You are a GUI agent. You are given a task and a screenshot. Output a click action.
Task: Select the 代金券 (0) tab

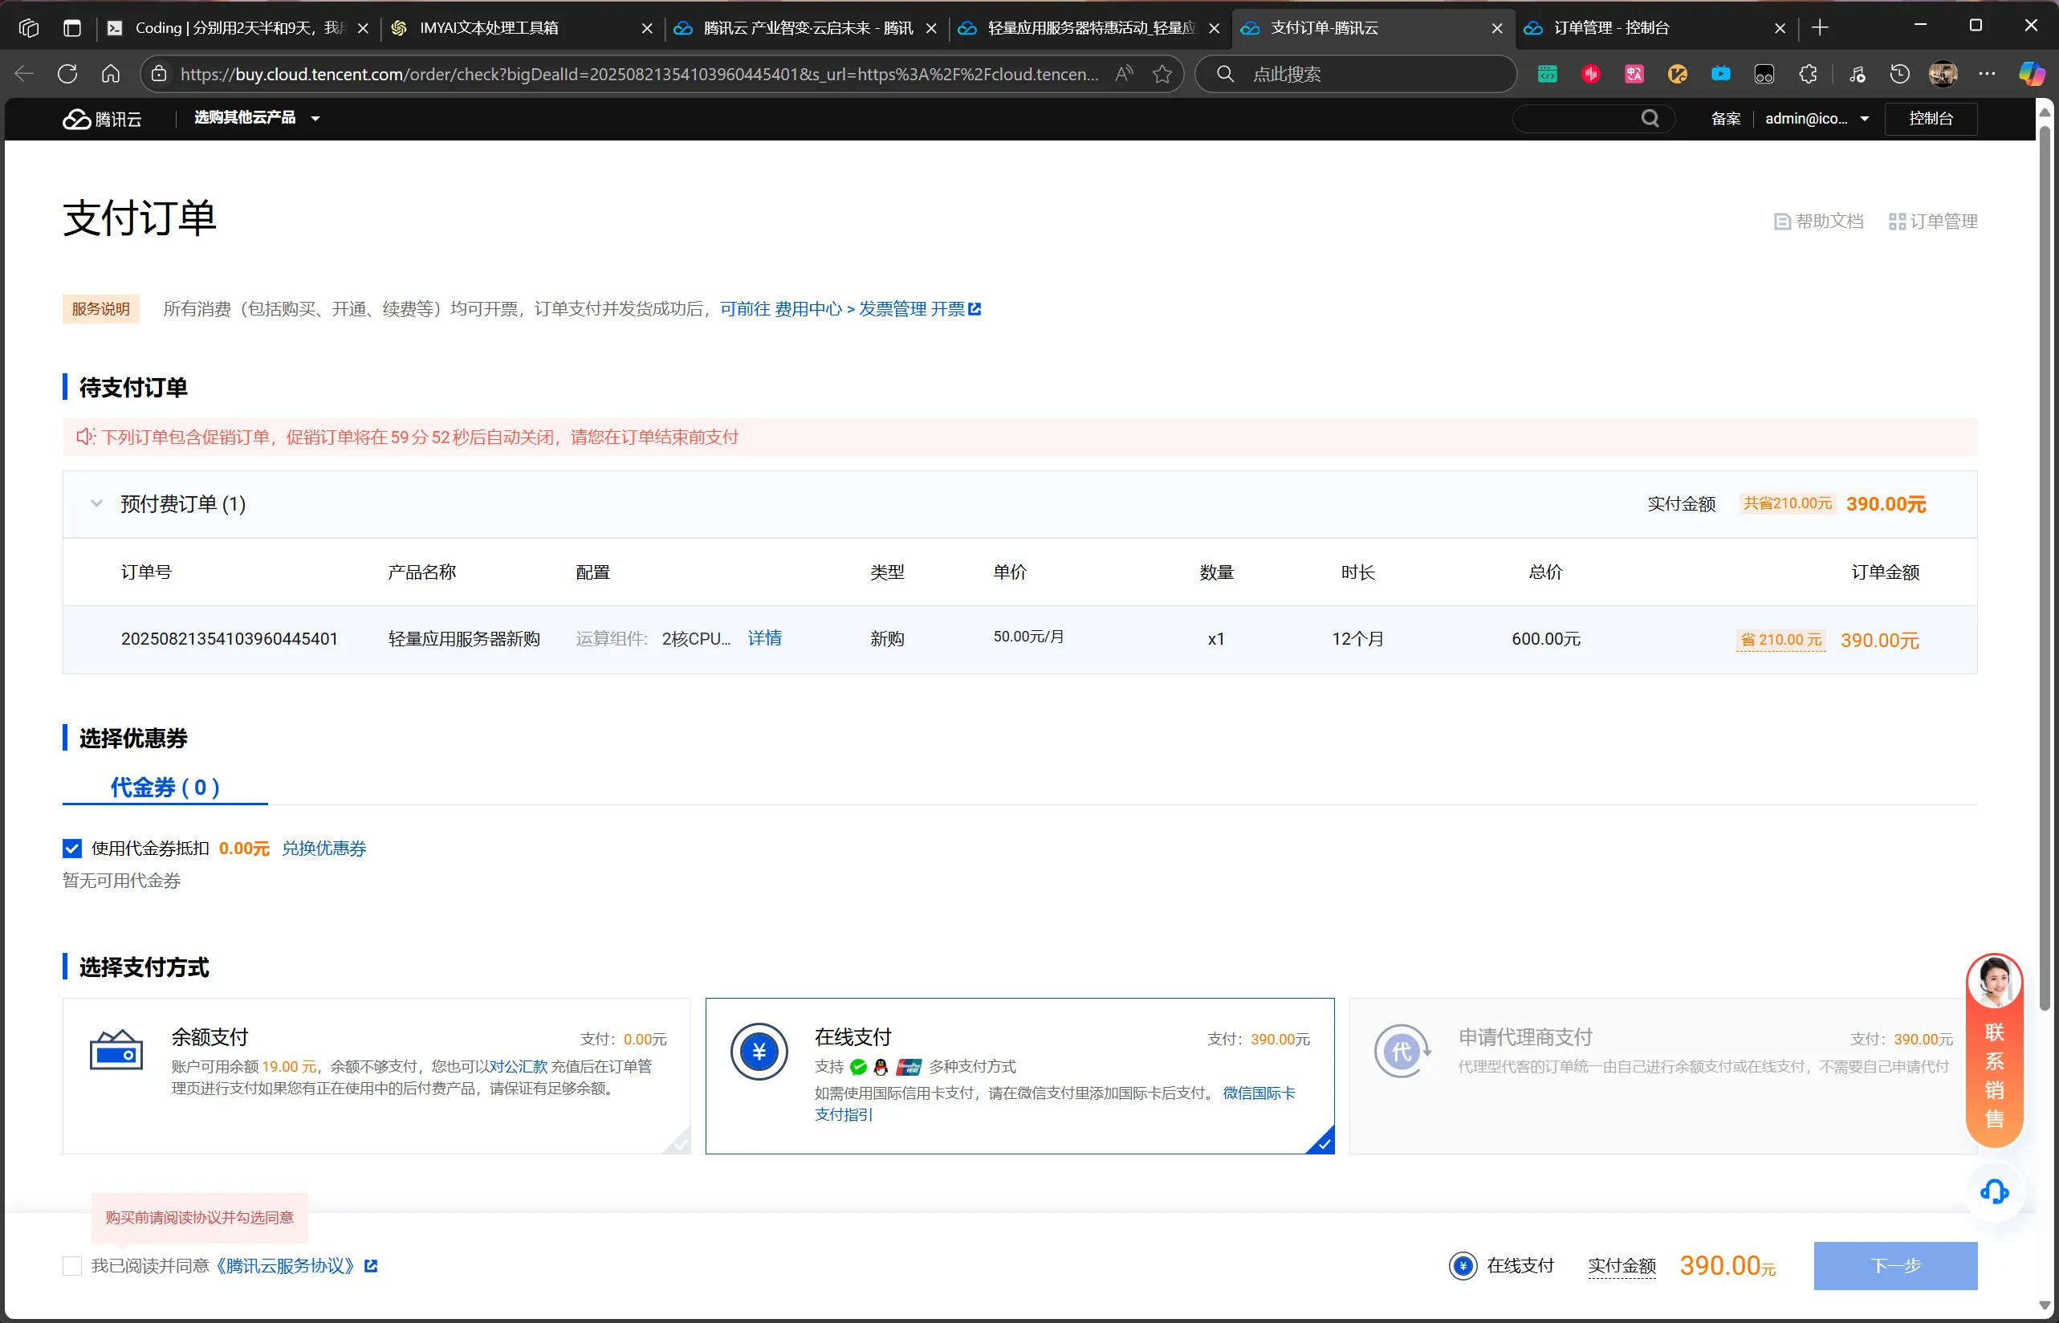point(165,787)
